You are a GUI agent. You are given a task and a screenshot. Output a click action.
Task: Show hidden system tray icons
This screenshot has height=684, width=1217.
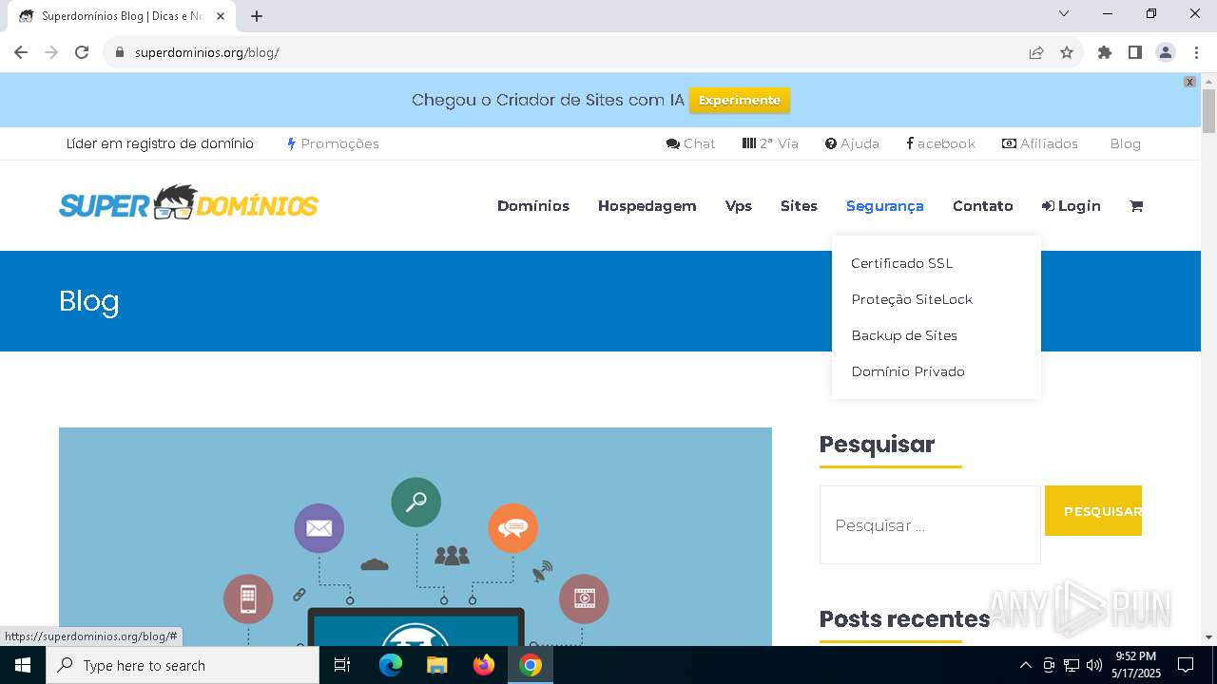tap(1025, 665)
